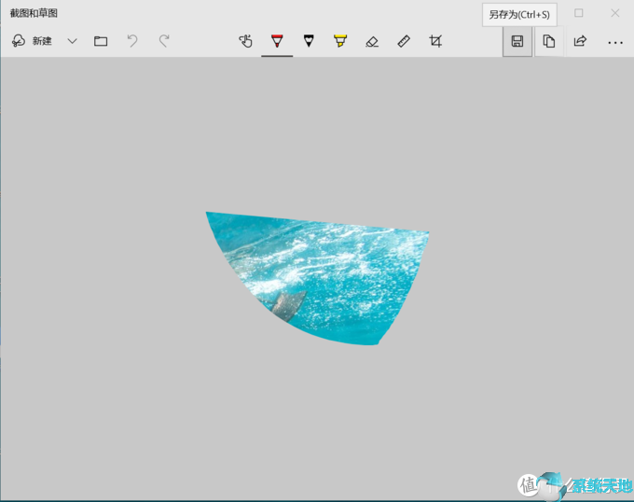Save the snip with the floppy disk icon

tap(517, 41)
